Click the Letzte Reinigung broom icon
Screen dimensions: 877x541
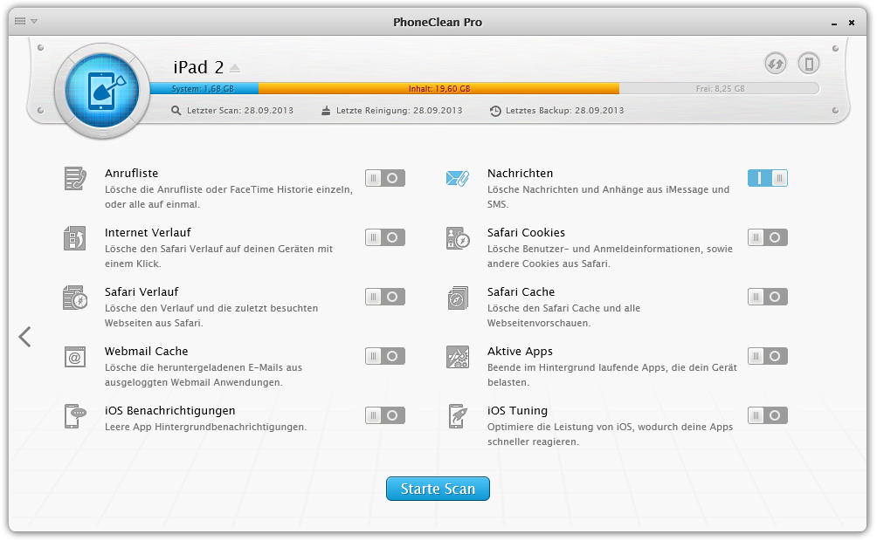click(x=326, y=111)
